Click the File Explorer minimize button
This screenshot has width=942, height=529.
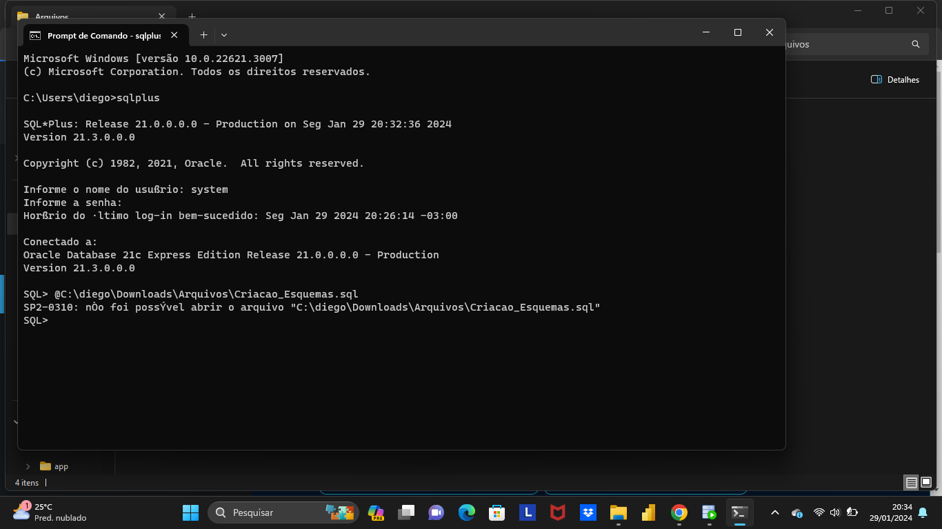click(x=858, y=10)
